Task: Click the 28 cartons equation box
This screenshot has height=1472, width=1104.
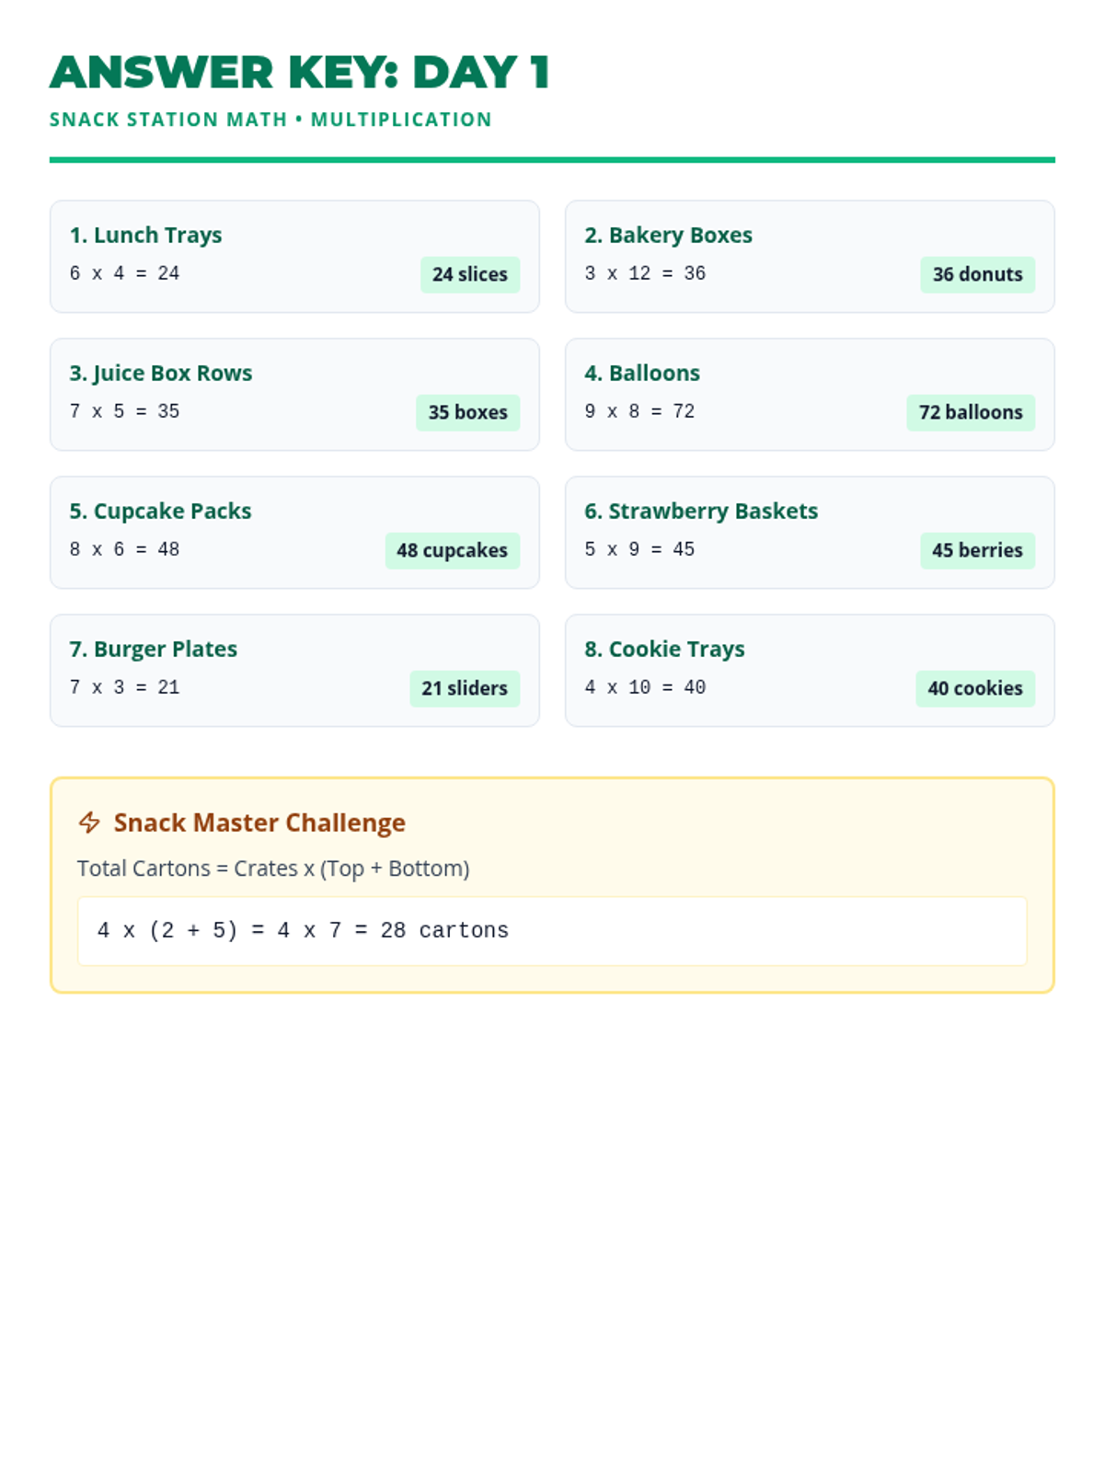Action: click(552, 931)
